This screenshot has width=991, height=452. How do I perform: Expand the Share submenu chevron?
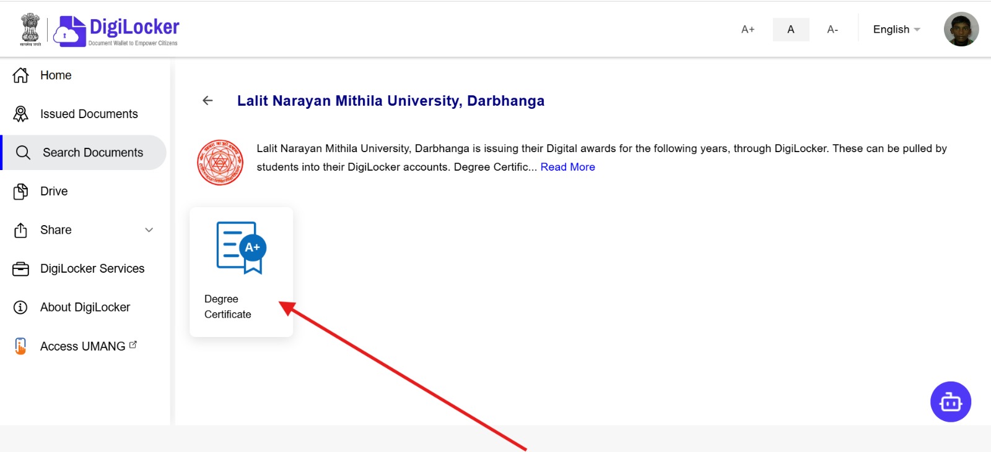pyautogui.click(x=149, y=230)
